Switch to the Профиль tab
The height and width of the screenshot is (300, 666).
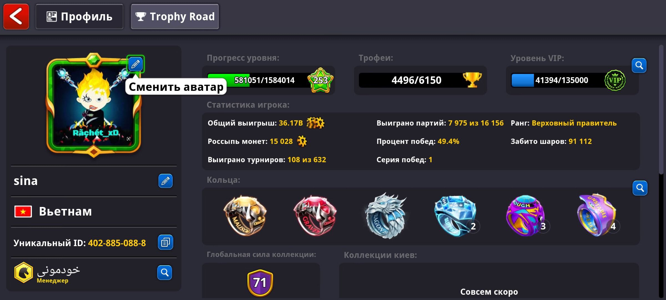pos(79,17)
